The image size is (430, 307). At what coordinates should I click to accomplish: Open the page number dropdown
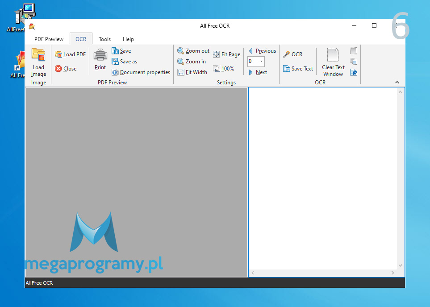261,62
